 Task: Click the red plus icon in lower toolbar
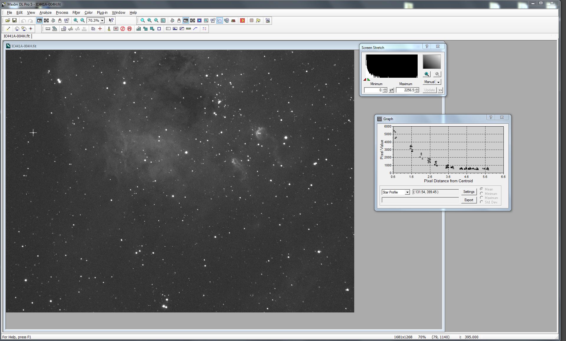[x=100, y=29]
